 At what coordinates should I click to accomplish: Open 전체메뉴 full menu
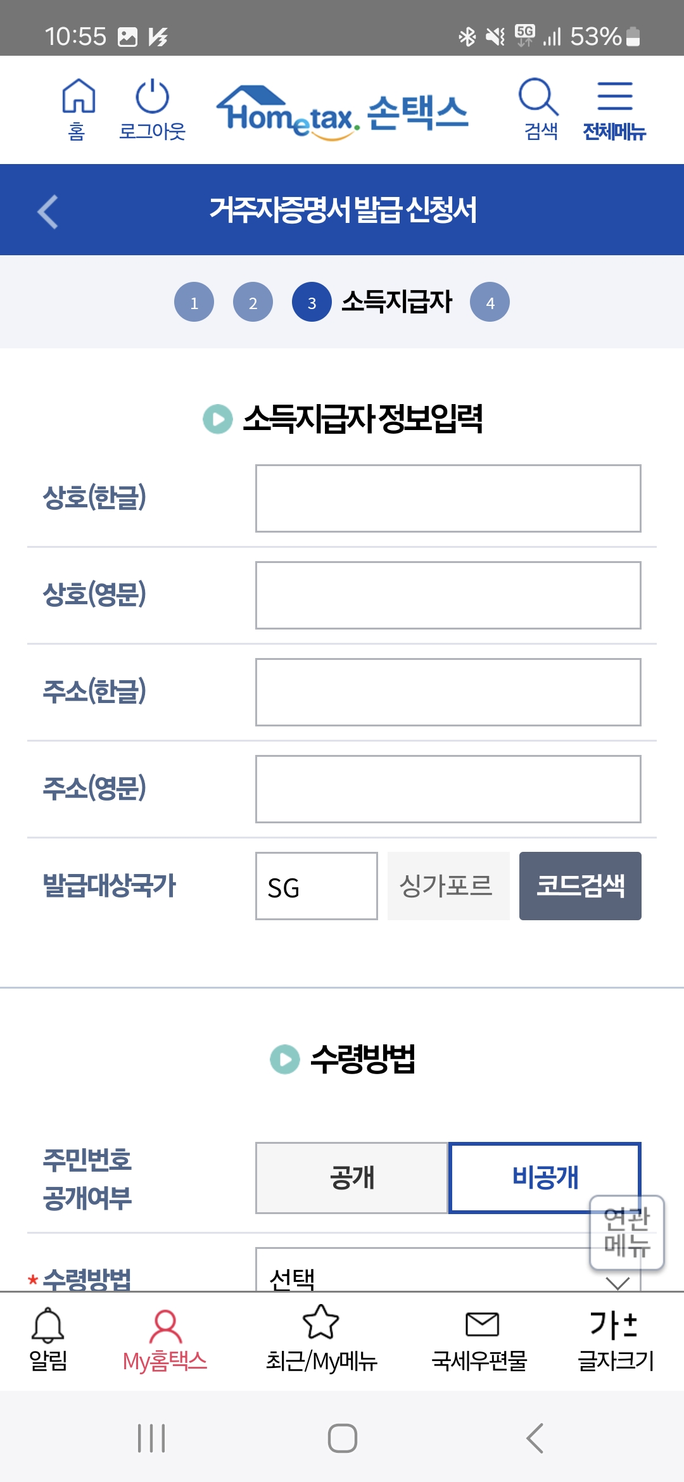pyautogui.click(x=613, y=108)
